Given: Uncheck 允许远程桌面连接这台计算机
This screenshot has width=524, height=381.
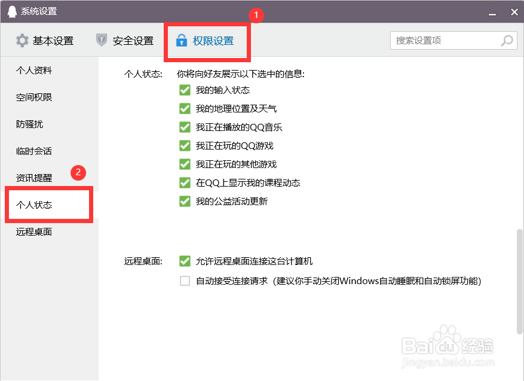Looking at the screenshot, I should coord(185,261).
